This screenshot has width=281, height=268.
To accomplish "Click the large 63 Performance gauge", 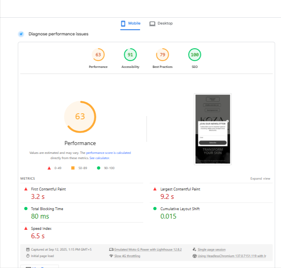I will [x=80, y=117].
